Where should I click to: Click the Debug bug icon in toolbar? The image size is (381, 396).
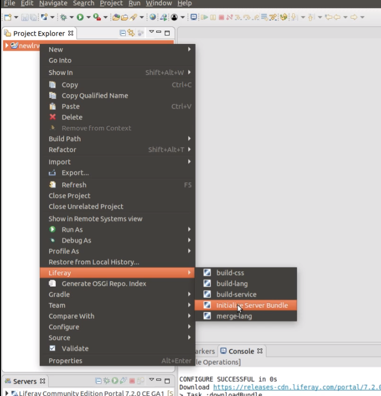pyautogui.click(x=63, y=17)
